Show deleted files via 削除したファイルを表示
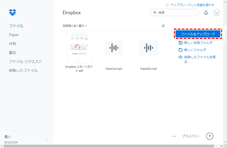The height and width of the screenshot is (148, 227). tap(200, 57)
